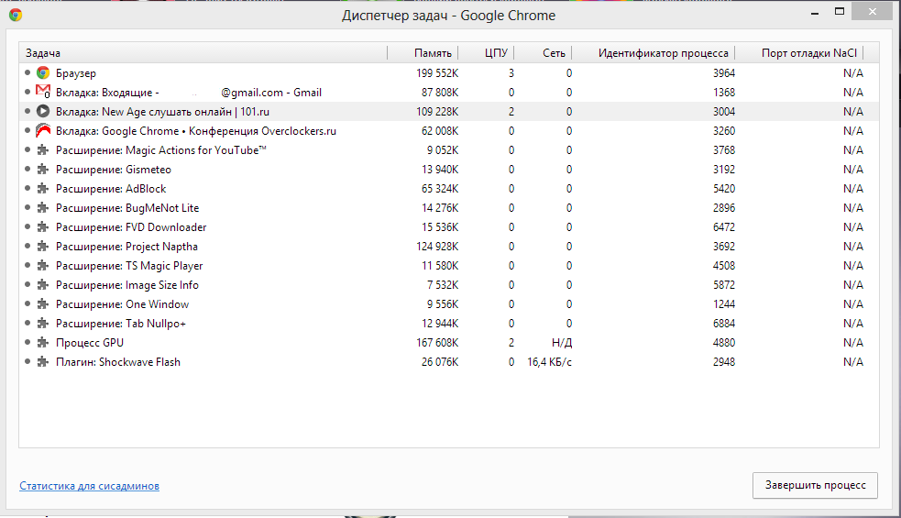This screenshot has height=518, width=901.
Task: Click the Gmail icon in the Входящие row
Action: 43,92
